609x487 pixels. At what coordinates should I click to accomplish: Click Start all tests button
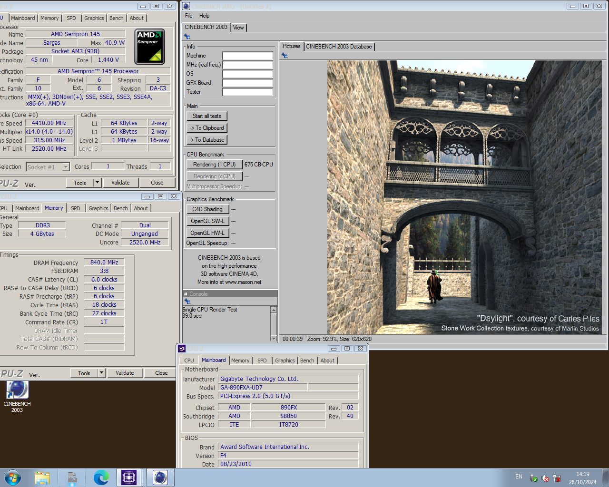click(207, 116)
